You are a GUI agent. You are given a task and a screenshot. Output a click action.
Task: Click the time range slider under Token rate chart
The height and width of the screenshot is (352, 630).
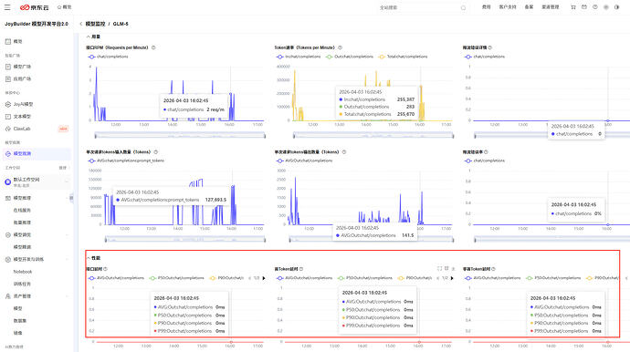click(x=373, y=136)
